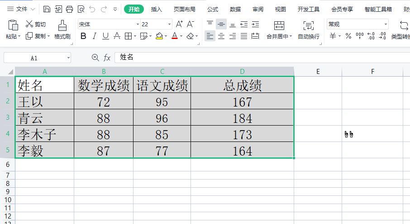Click 复制 (Copy) icon
This screenshot has width=410, height=224.
(x=29, y=36)
